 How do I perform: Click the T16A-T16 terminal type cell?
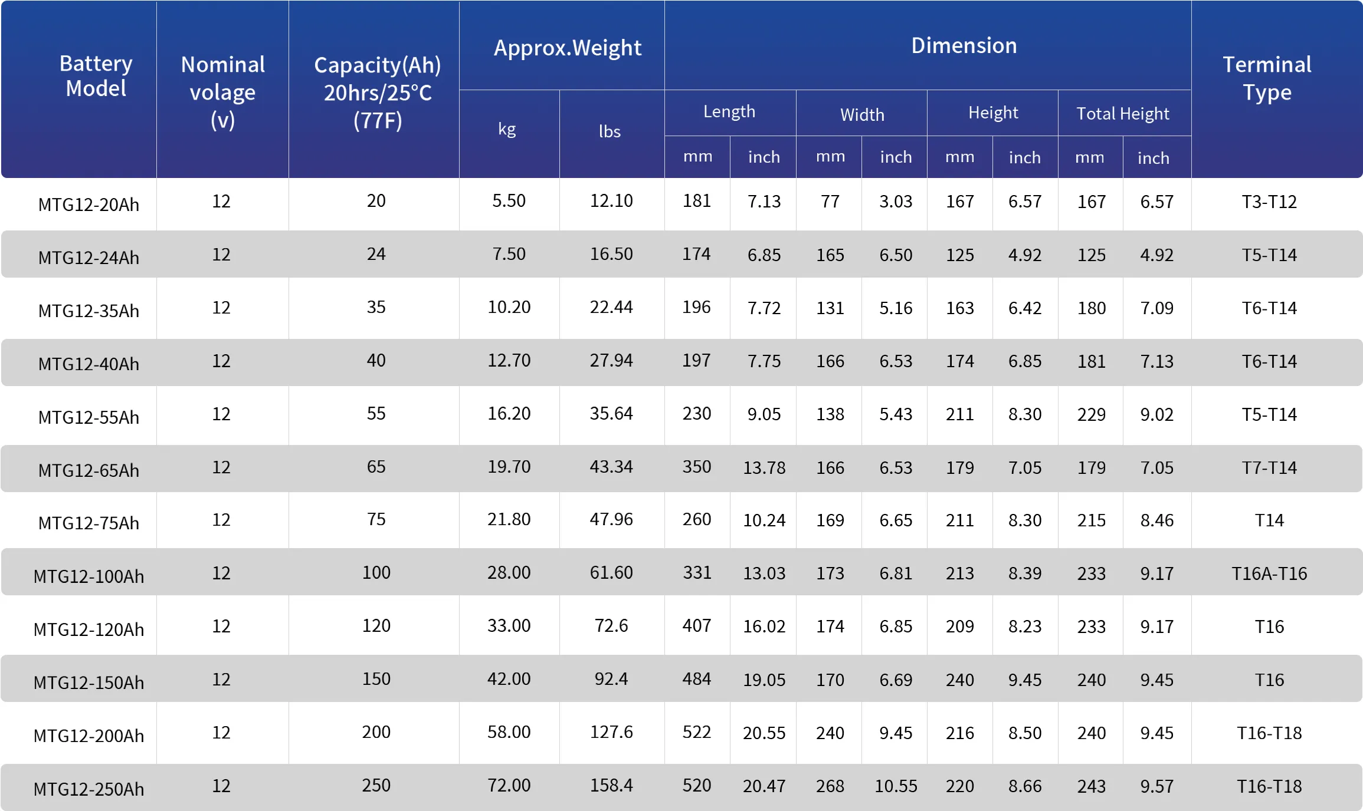pyautogui.click(x=1269, y=573)
